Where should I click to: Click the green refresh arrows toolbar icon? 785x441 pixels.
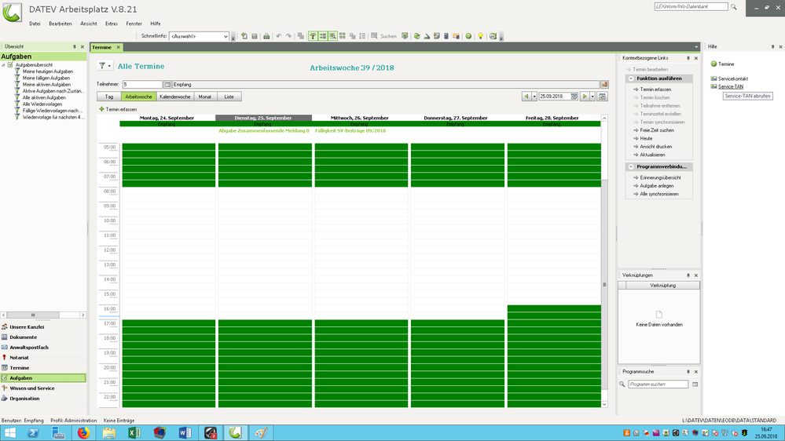point(416,36)
